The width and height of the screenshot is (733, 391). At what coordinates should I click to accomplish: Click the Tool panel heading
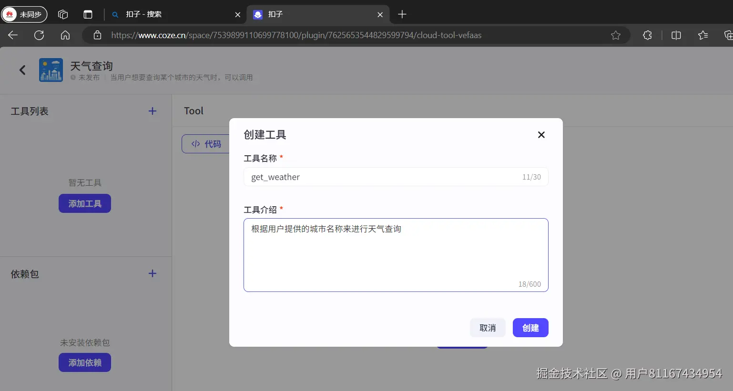click(193, 111)
